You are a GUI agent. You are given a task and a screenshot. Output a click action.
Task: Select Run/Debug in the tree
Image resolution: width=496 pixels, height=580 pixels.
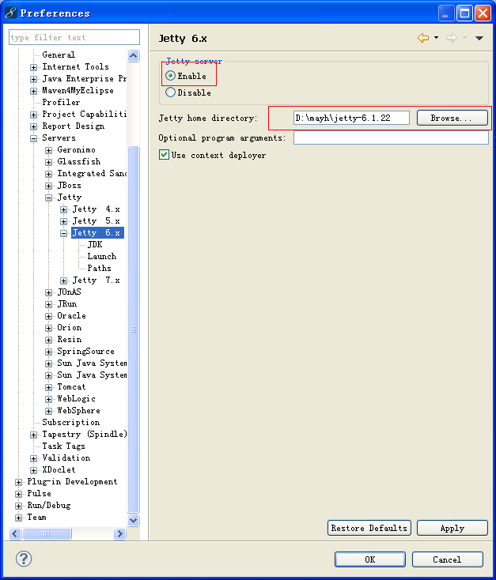pos(49,505)
